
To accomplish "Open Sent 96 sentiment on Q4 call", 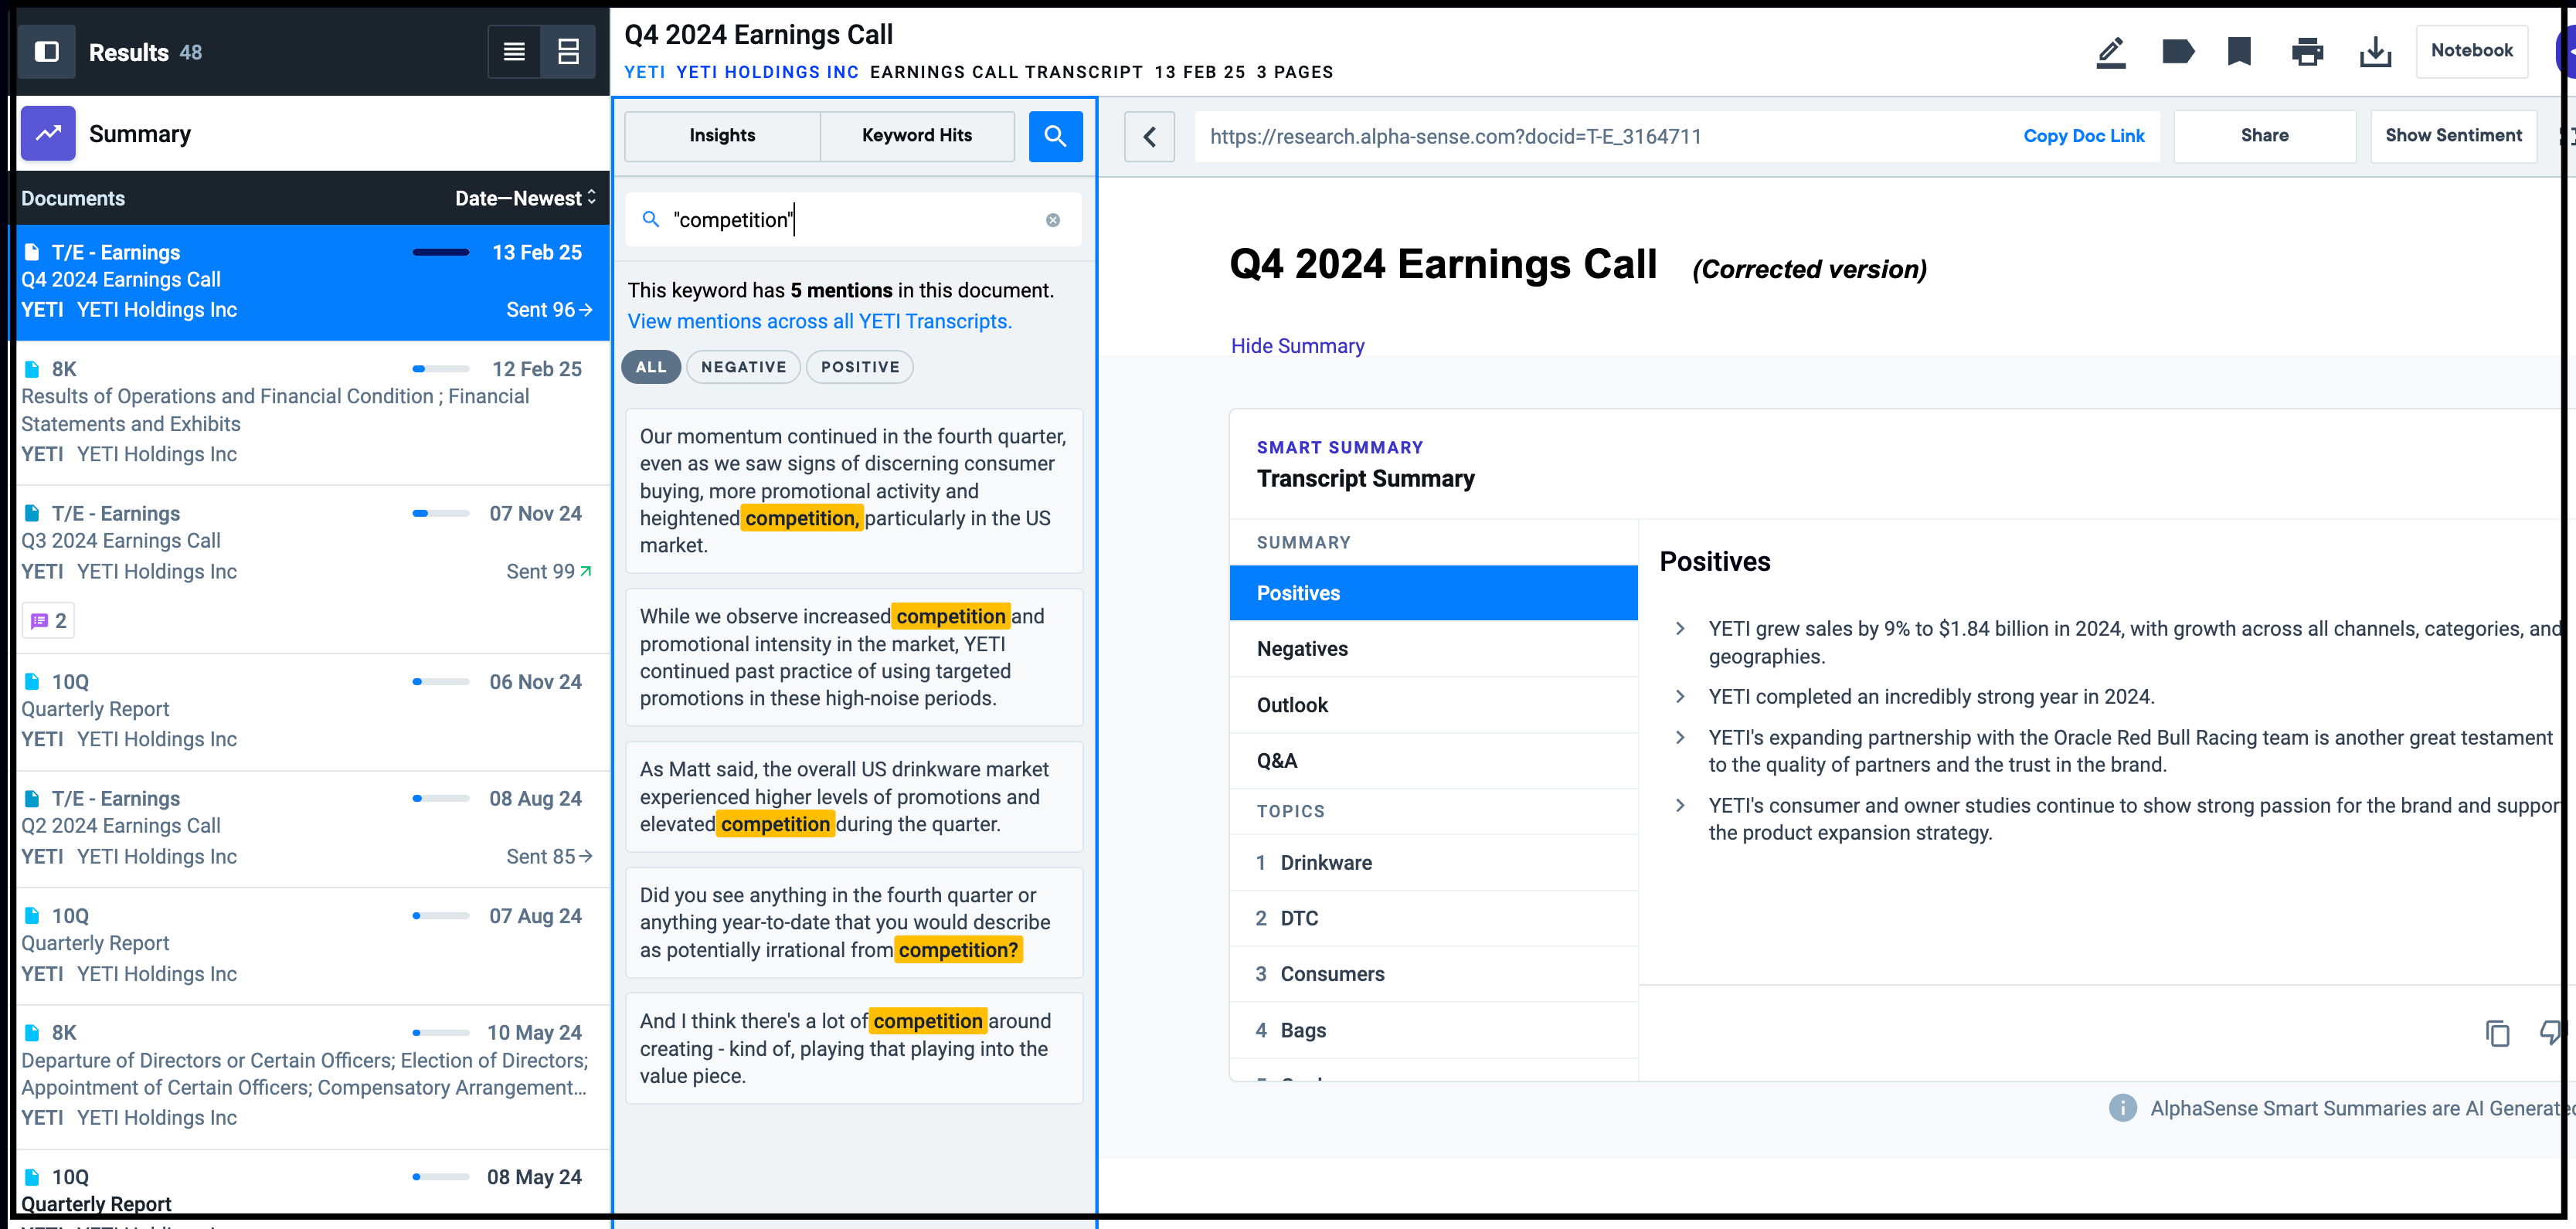I will tap(549, 310).
